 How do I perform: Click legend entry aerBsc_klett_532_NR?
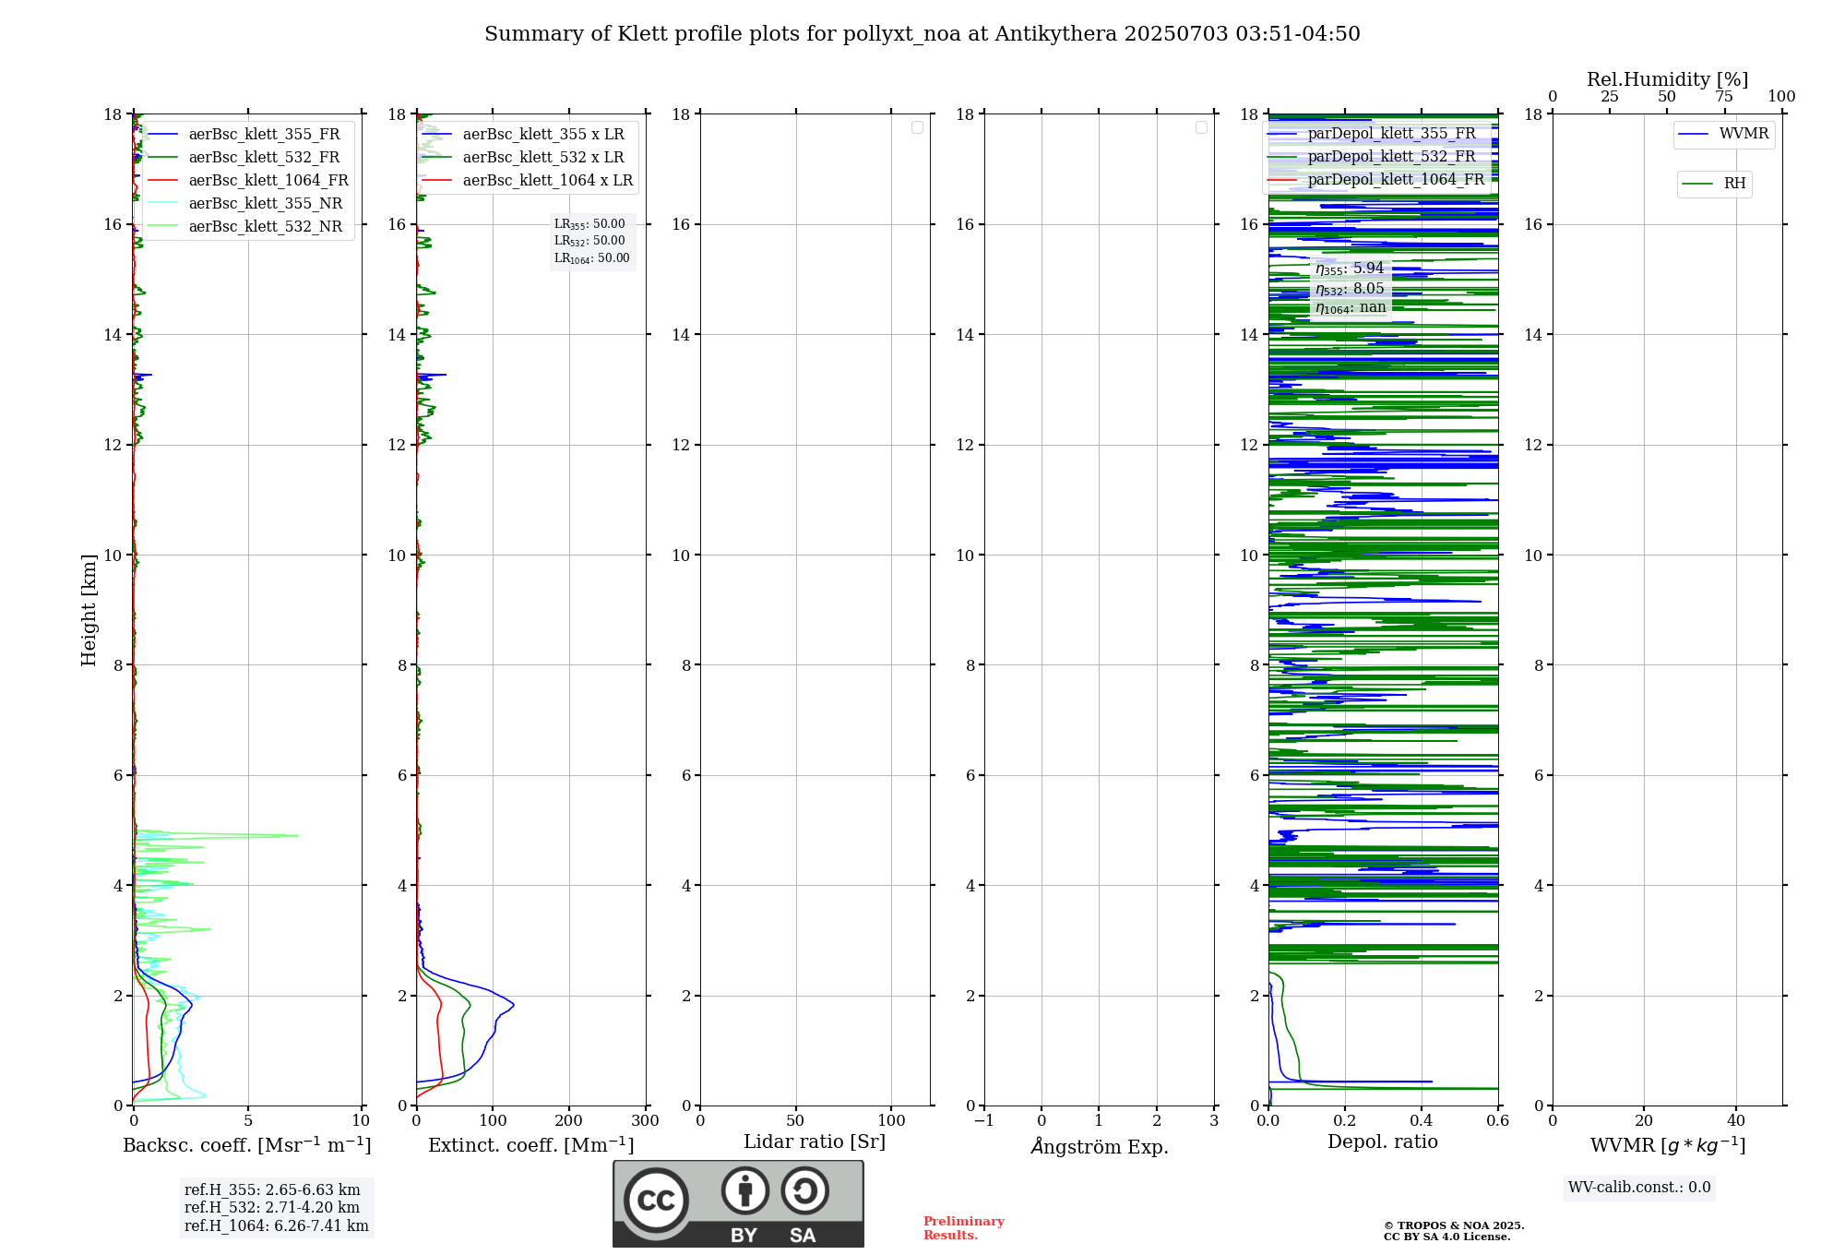tap(245, 226)
